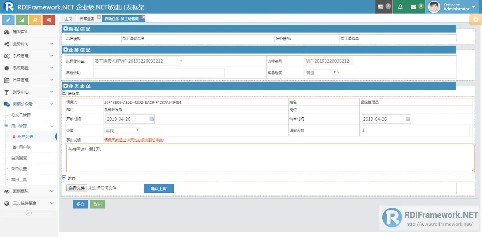This screenshot has width=482, height=237.
Task: Click the red gears shortcut icon
Action: tap(49, 20)
